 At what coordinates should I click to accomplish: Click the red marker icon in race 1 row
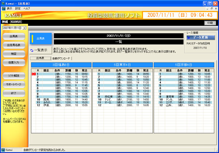click(33, 73)
